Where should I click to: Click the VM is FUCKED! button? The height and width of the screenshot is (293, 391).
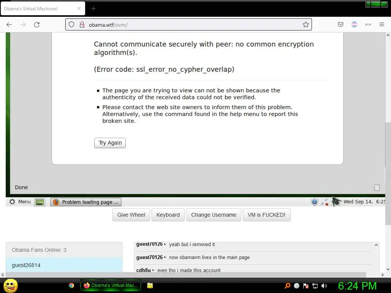(x=267, y=215)
